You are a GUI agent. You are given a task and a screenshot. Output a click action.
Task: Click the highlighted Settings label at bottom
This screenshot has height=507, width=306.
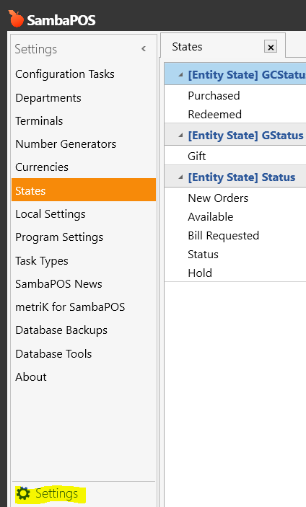pyautogui.click(x=56, y=494)
